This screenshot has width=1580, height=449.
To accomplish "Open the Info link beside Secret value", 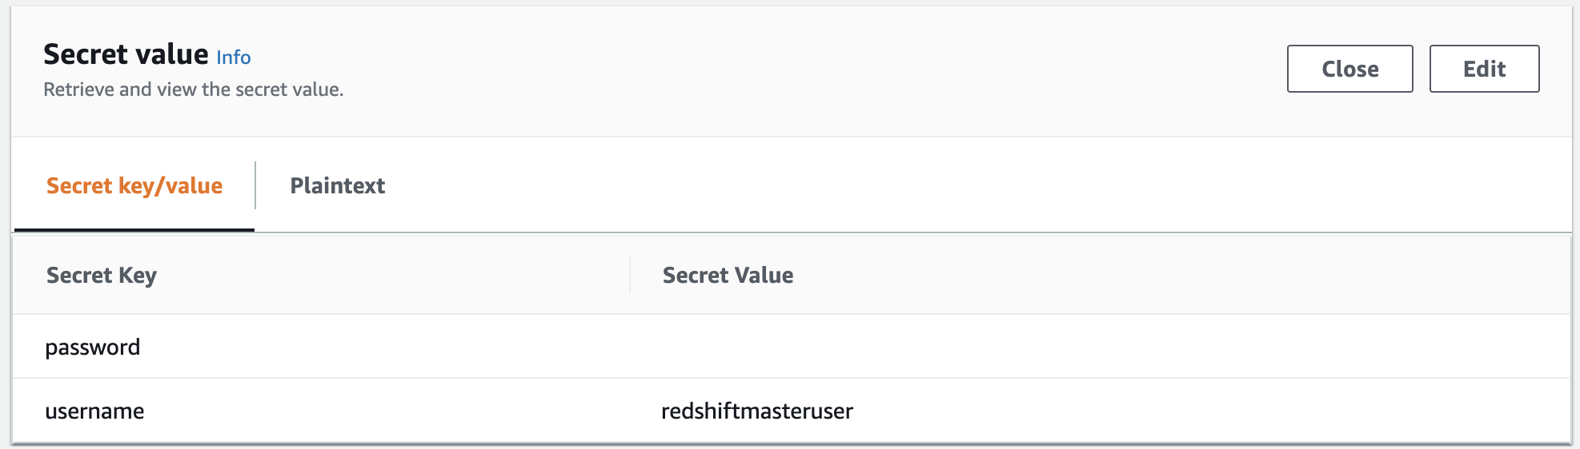I will click(x=233, y=58).
